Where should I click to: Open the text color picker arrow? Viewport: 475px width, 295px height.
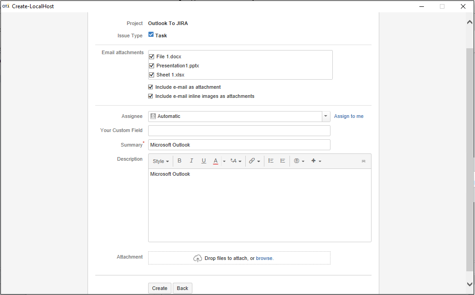224,161
